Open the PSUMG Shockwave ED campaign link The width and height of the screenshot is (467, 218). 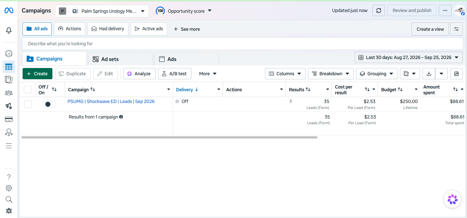pyautogui.click(x=111, y=101)
